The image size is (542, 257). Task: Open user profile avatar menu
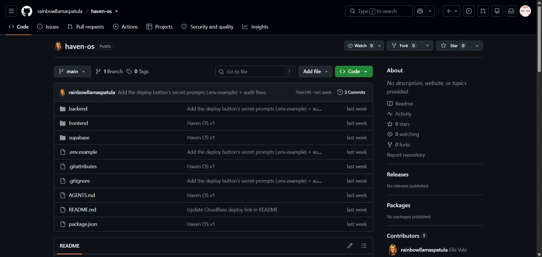[525, 11]
